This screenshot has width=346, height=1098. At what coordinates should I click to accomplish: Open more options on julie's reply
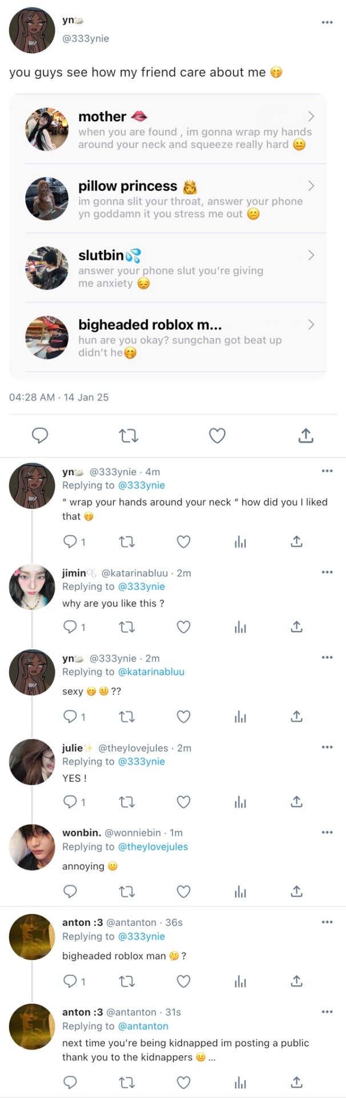327,747
